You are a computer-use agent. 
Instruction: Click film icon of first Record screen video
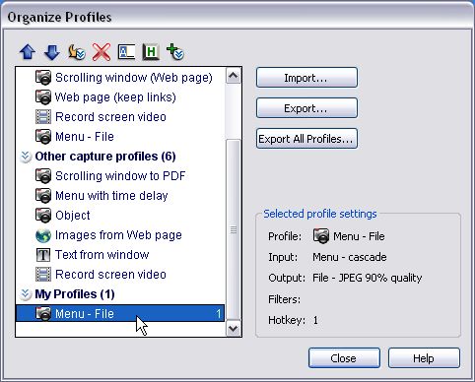click(x=43, y=117)
